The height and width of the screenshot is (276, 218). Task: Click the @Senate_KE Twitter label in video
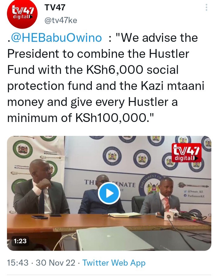[x=194, y=192]
